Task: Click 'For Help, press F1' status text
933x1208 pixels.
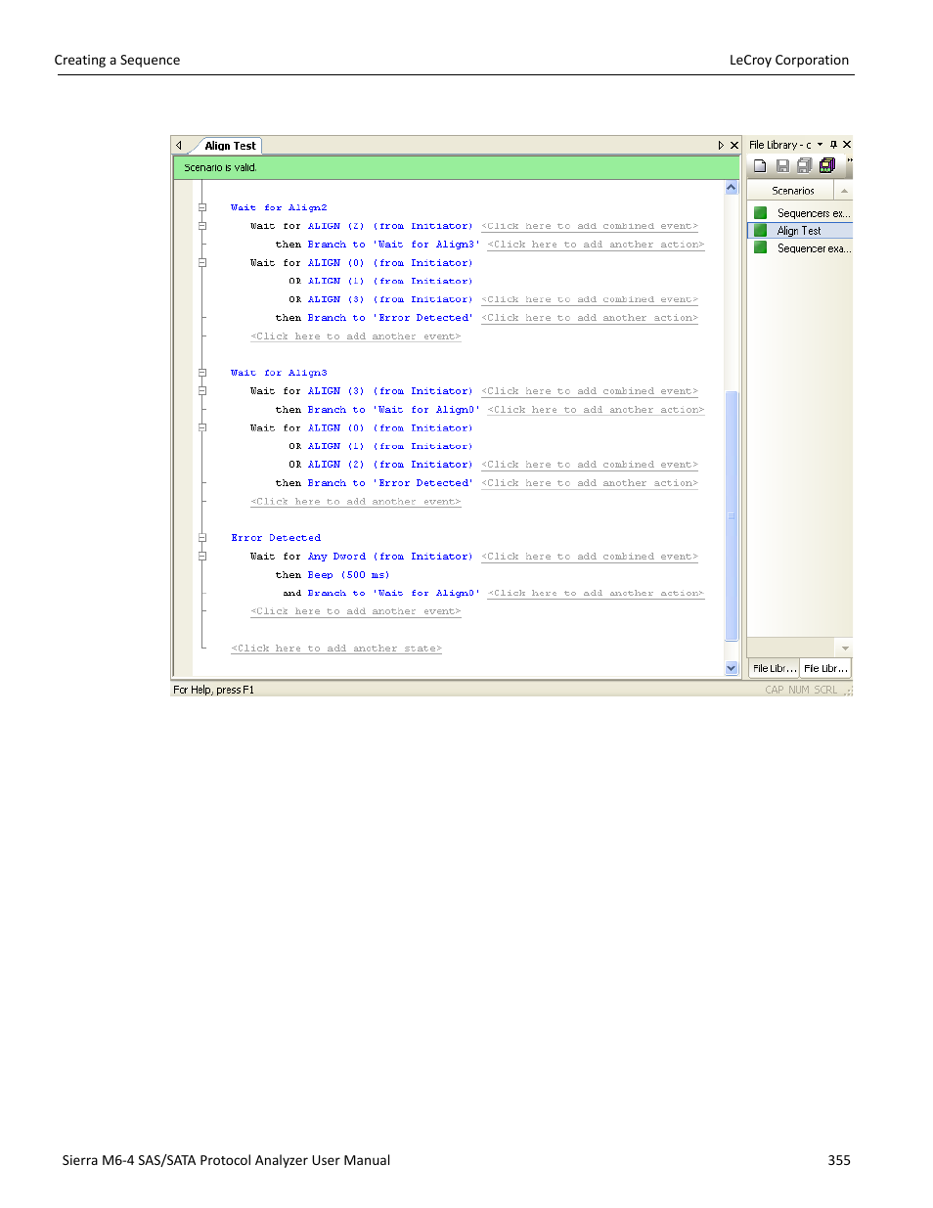Action: 213,690
